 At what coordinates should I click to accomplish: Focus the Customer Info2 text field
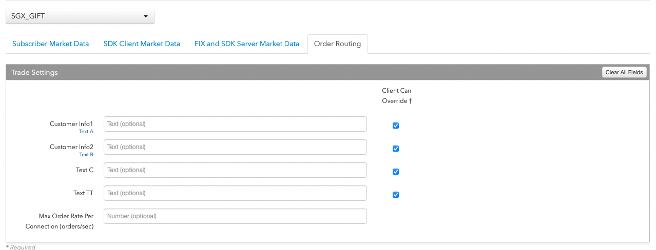coord(235,147)
